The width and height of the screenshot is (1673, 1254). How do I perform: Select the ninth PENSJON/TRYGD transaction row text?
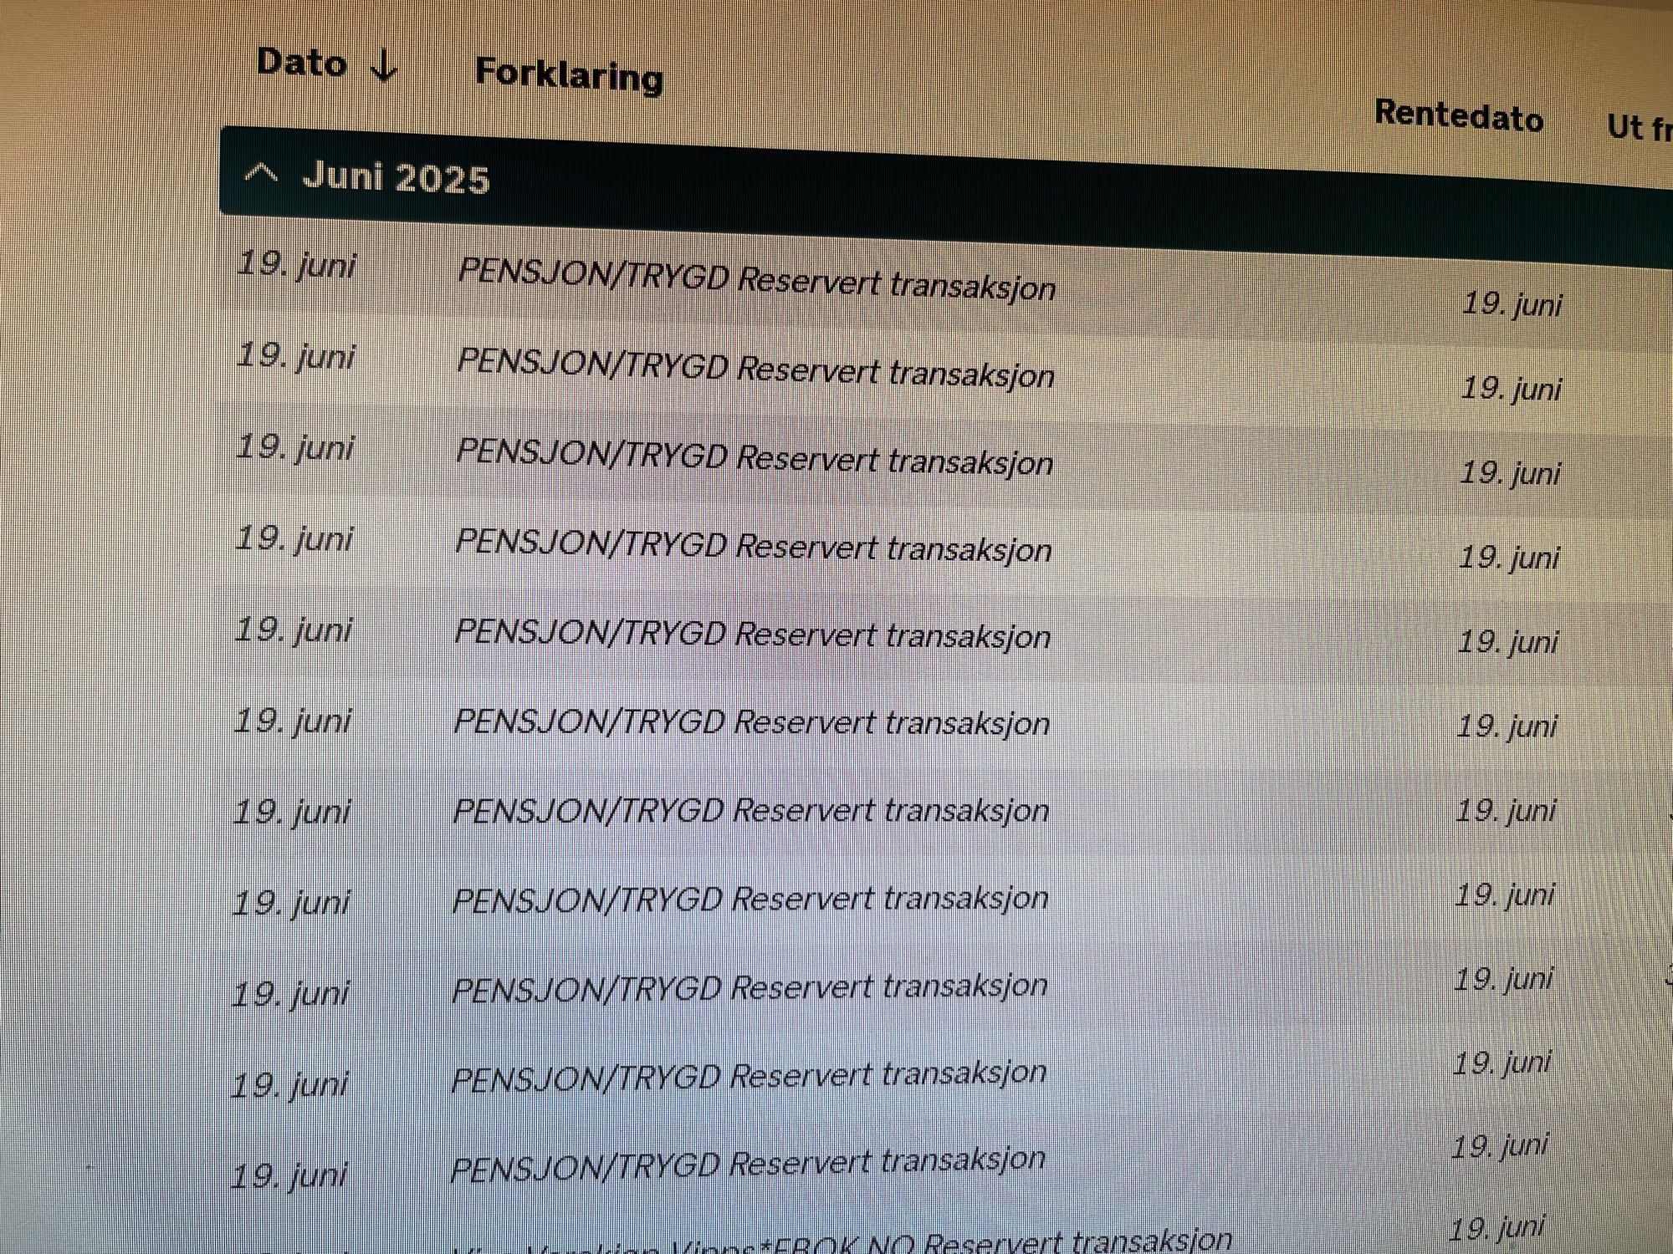(x=749, y=988)
